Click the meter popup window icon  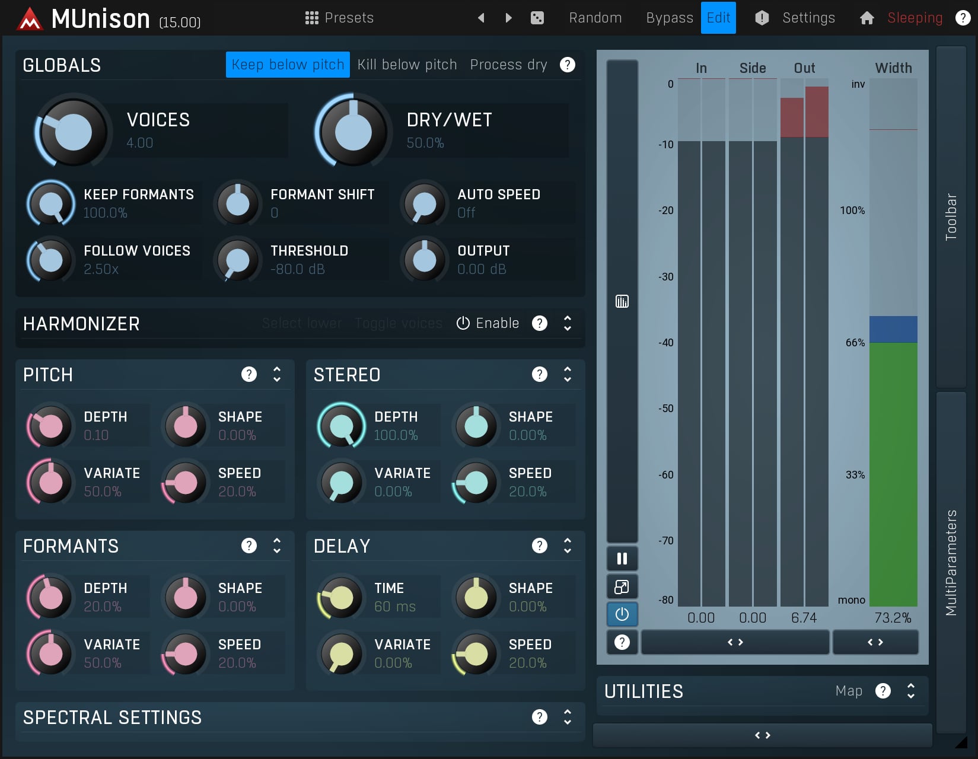[x=622, y=587]
